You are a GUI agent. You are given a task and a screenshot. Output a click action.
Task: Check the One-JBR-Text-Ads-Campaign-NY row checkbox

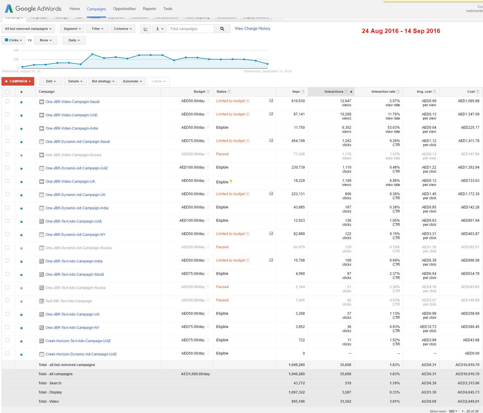(8, 327)
